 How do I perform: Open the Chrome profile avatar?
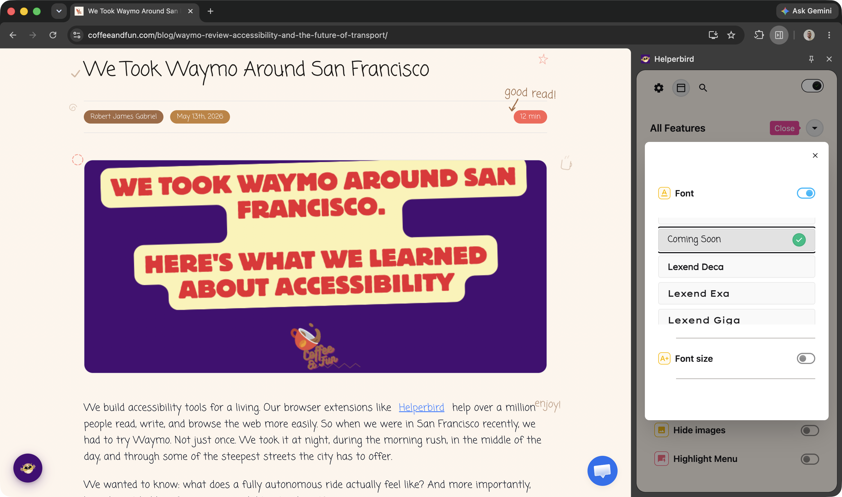click(x=809, y=35)
